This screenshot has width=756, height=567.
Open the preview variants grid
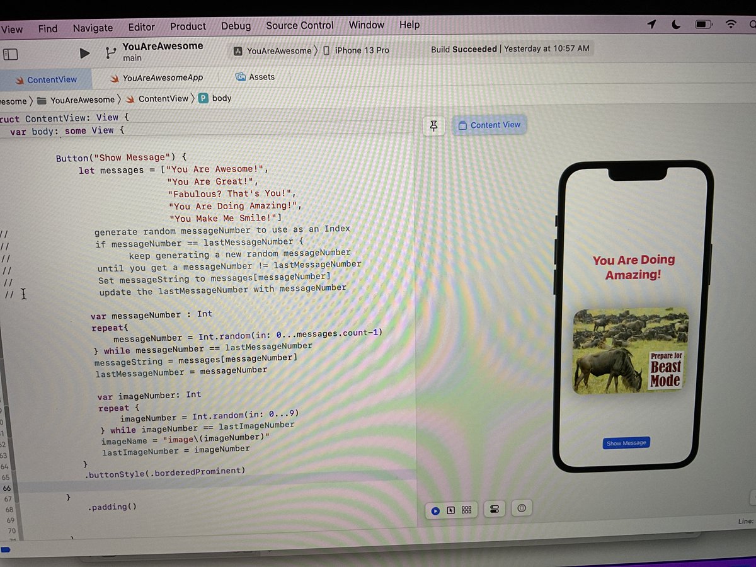[467, 510]
